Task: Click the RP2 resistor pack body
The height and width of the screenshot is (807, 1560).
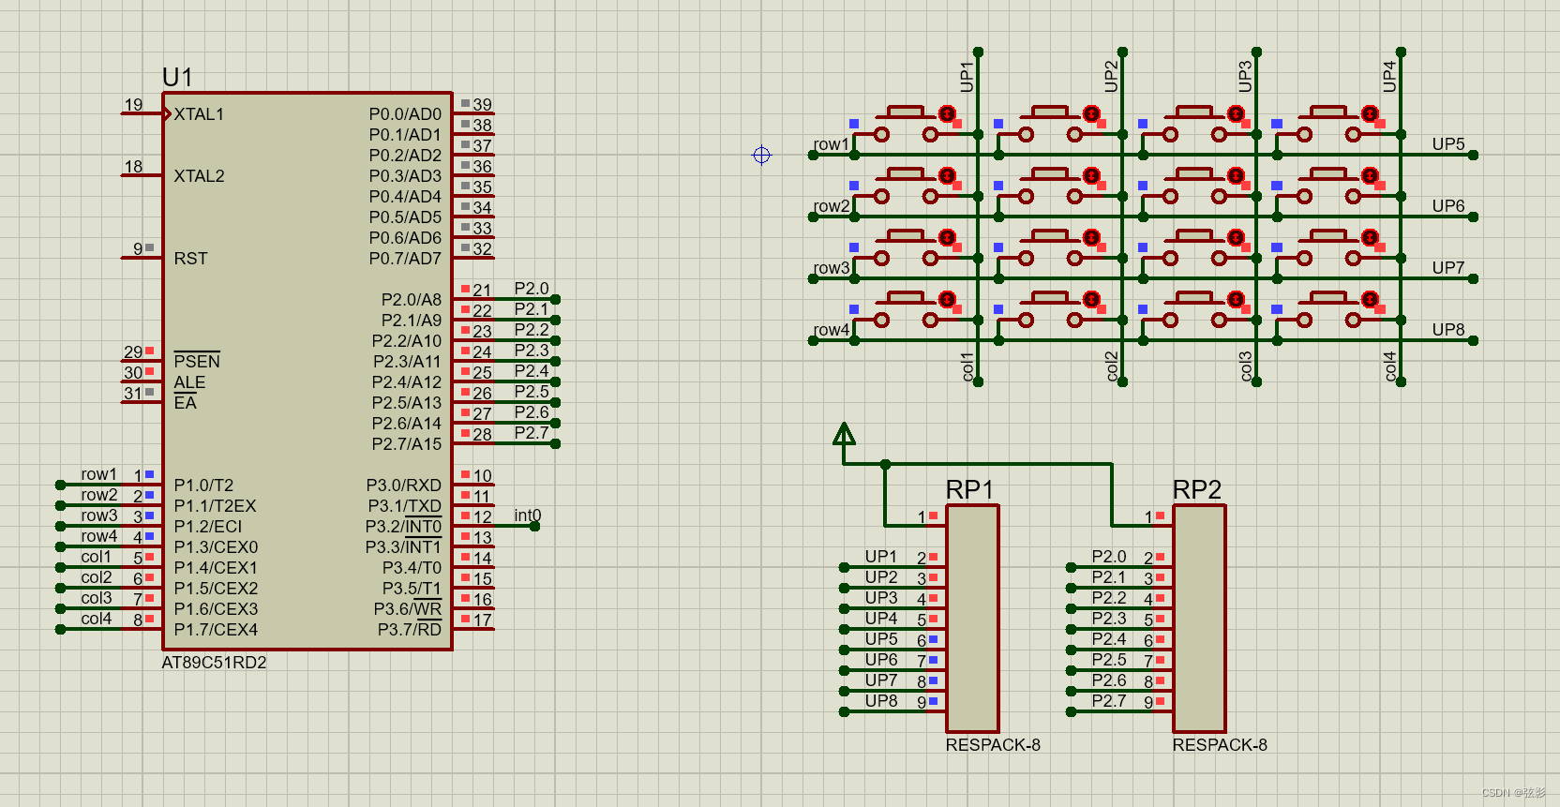Action: (1199, 619)
